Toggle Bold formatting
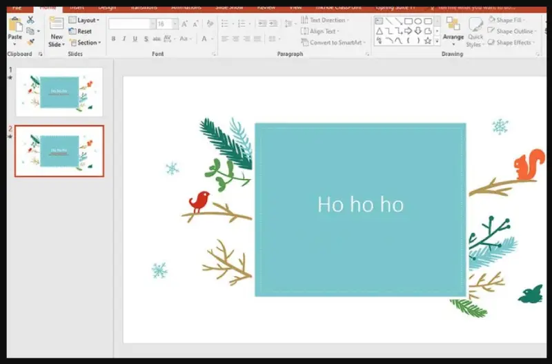Screen dimensions: 552x364 coord(113,39)
